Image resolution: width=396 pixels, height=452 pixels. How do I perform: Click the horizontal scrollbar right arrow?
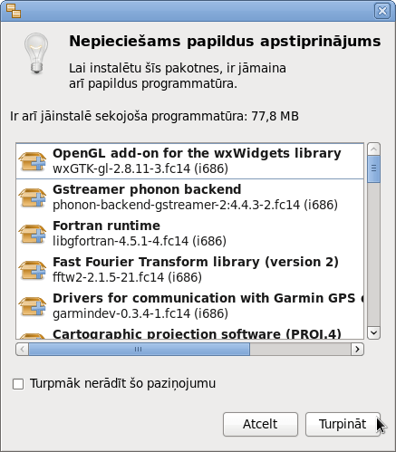pyautogui.click(x=357, y=350)
